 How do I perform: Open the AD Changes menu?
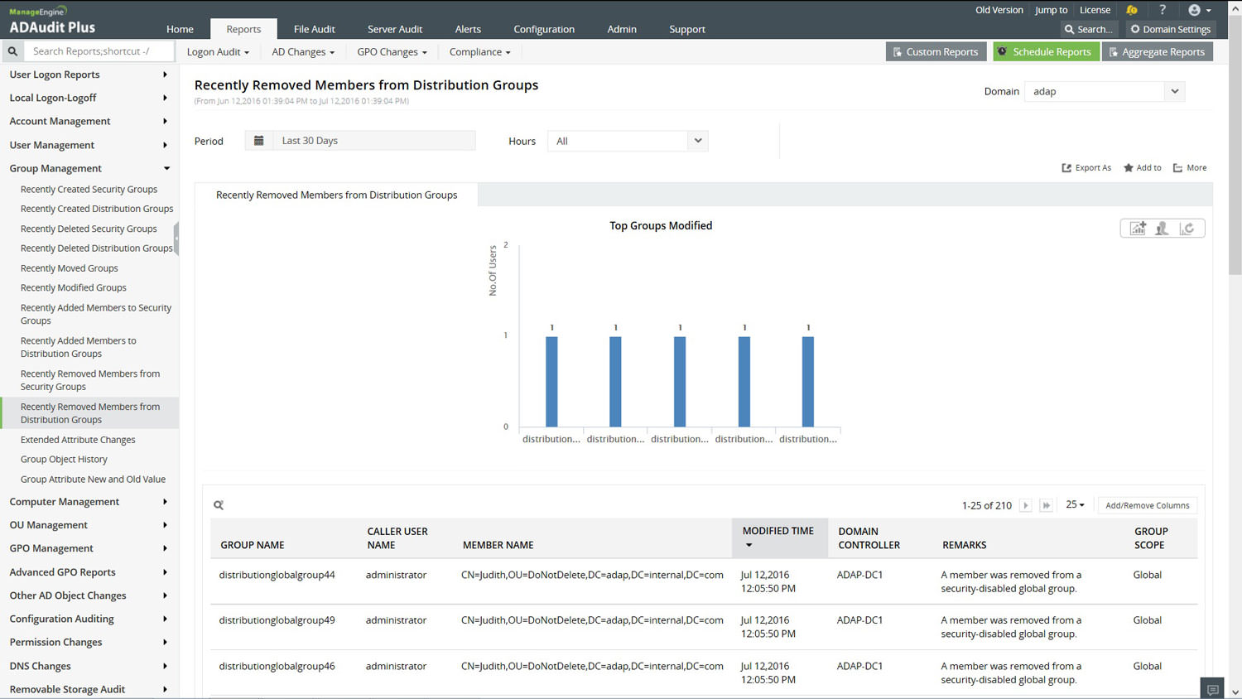[303, 52]
